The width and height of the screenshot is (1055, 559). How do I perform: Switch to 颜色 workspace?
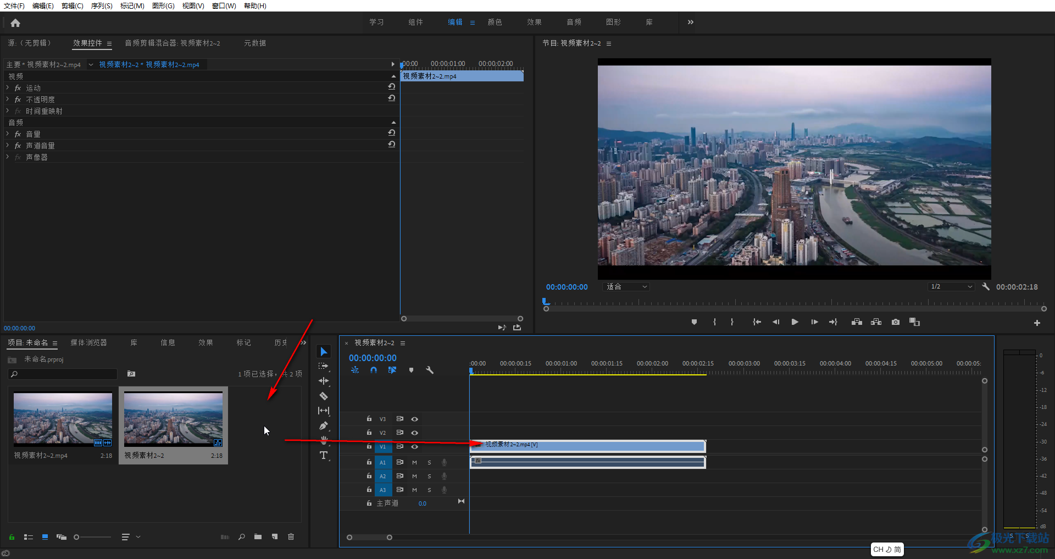tap(495, 22)
